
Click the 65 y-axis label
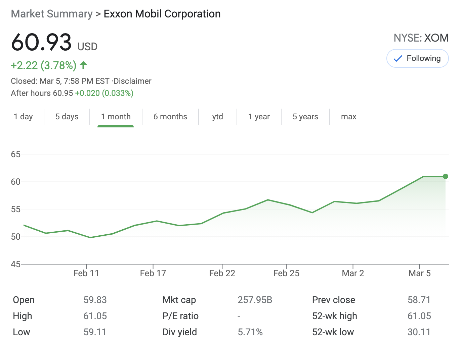[16, 154]
